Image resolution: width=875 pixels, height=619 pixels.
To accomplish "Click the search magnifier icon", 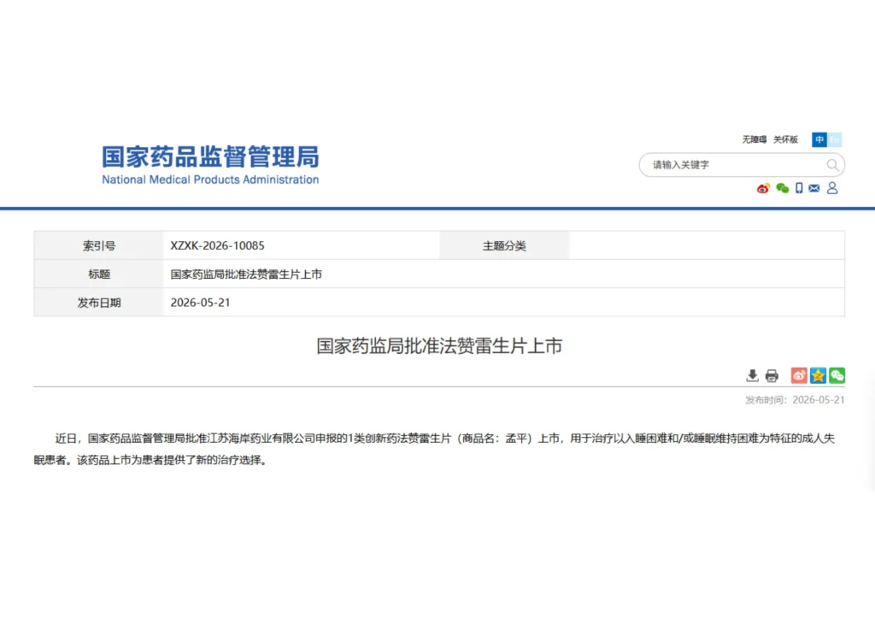I will point(832,165).
